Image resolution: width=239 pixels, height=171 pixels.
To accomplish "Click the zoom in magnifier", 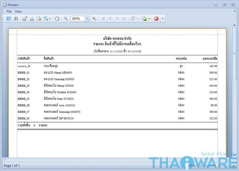I will 94,18.
